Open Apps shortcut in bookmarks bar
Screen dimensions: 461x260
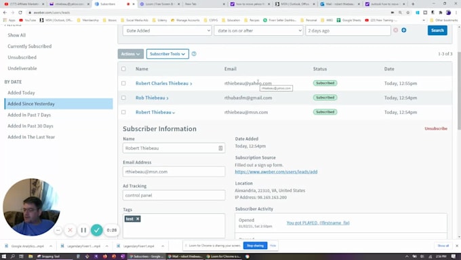(x=9, y=20)
